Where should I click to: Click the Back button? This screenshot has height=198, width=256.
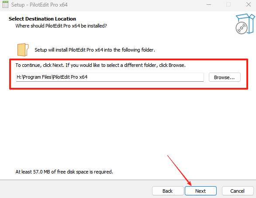pos(168,191)
